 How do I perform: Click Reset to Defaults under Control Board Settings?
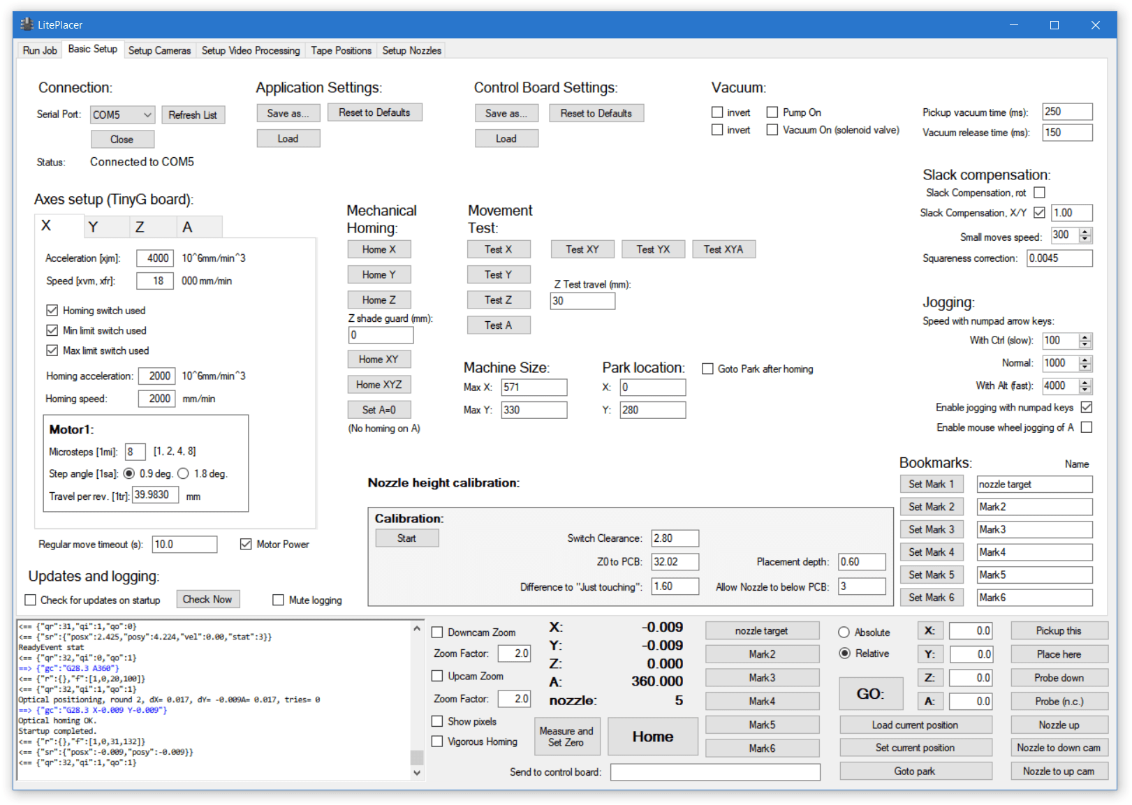click(x=596, y=113)
